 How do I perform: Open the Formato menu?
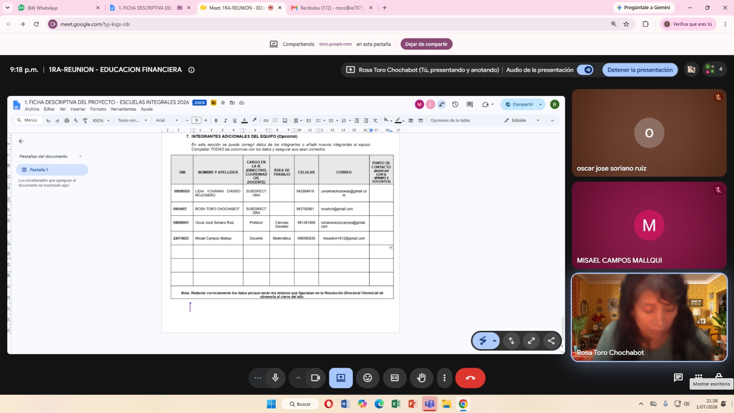(x=98, y=109)
